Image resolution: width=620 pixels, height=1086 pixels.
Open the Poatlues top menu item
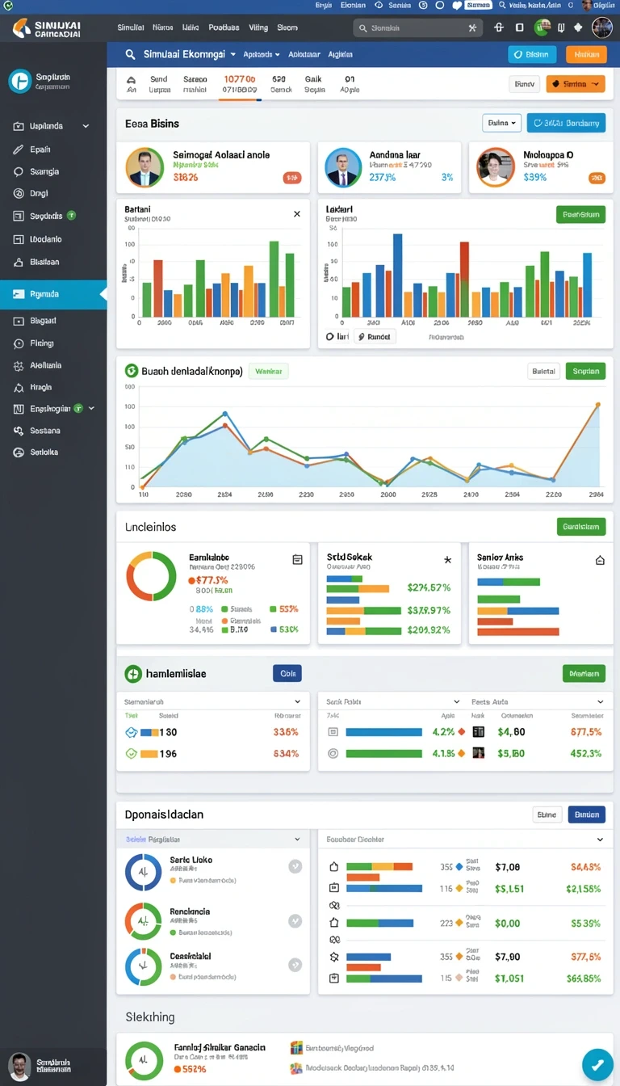coord(224,27)
